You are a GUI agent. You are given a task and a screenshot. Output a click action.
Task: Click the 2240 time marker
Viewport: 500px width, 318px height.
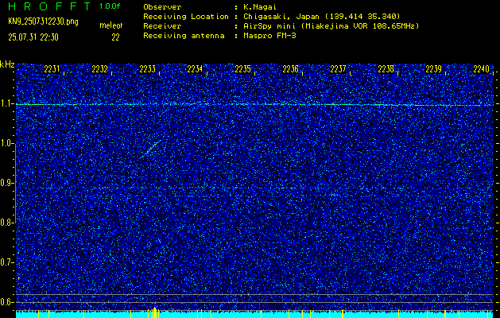pos(481,69)
